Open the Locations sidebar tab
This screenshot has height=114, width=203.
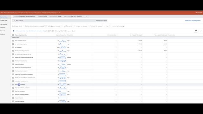[x=3, y=34]
